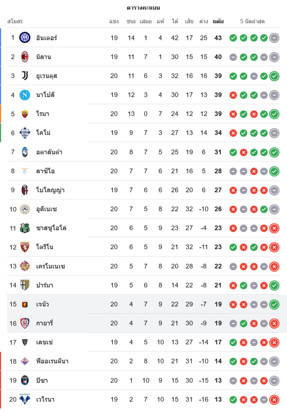Click Juventus's latest win result circle
Image resolution: width=287 pixels, height=412 pixels.
point(274,76)
